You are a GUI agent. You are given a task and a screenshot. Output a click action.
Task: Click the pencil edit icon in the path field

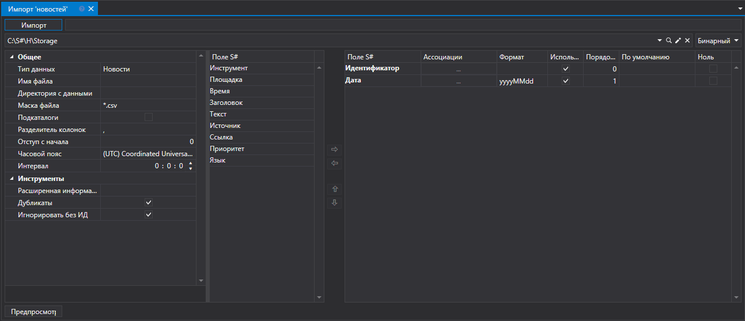coord(678,41)
